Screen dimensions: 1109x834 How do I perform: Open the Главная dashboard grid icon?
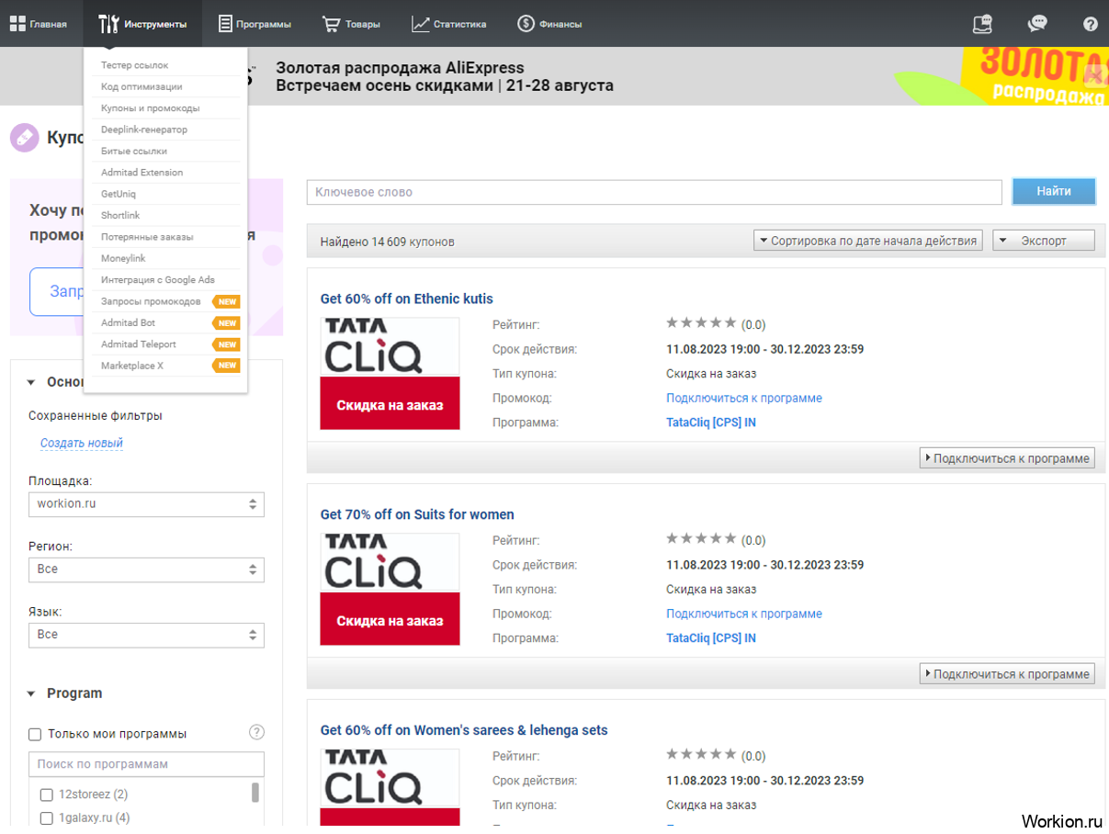17,24
